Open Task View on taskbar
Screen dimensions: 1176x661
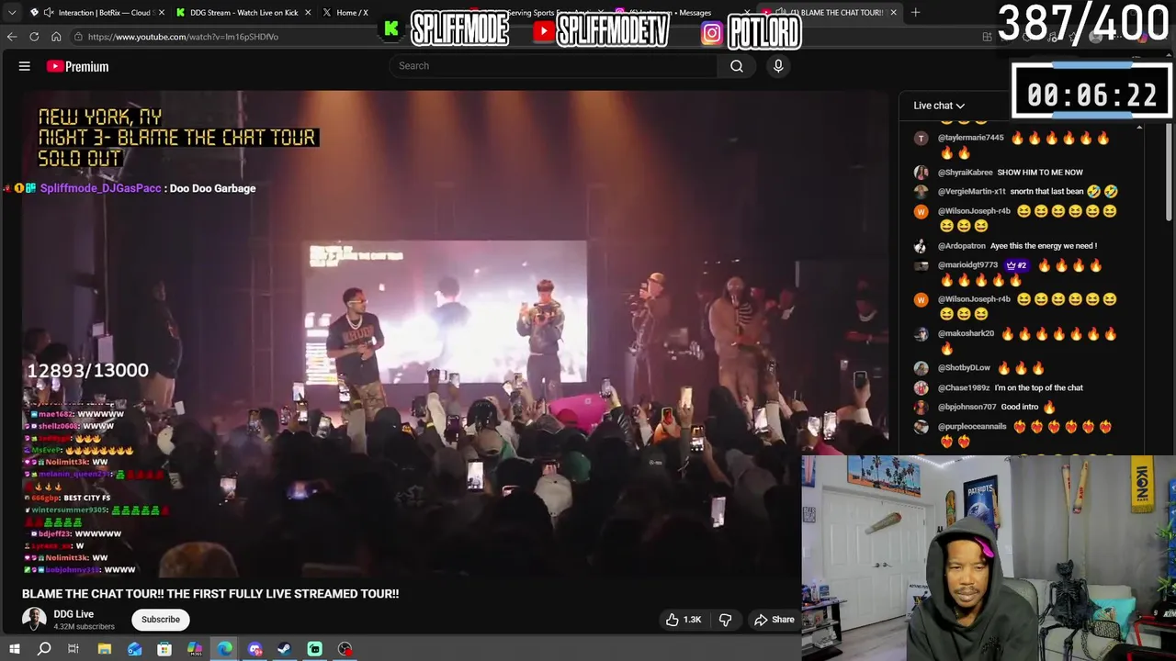[x=73, y=649]
